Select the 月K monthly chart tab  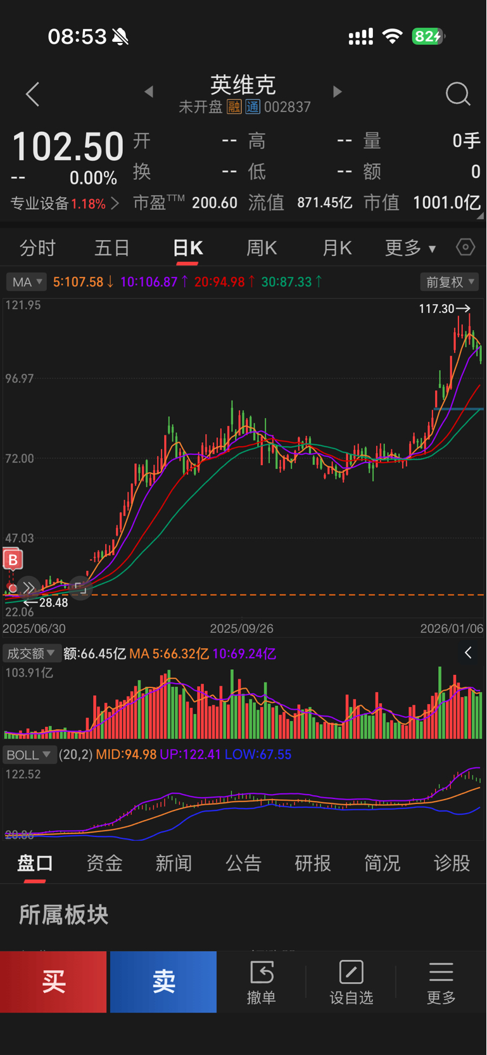click(x=337, y=248)
